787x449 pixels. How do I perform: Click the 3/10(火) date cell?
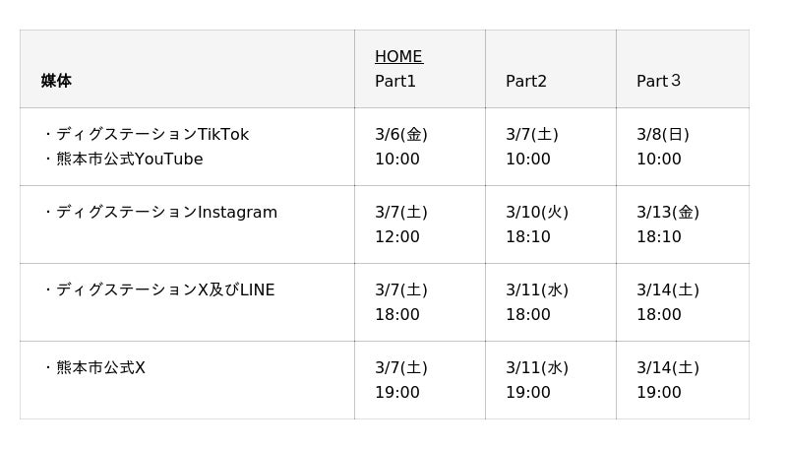537,213
